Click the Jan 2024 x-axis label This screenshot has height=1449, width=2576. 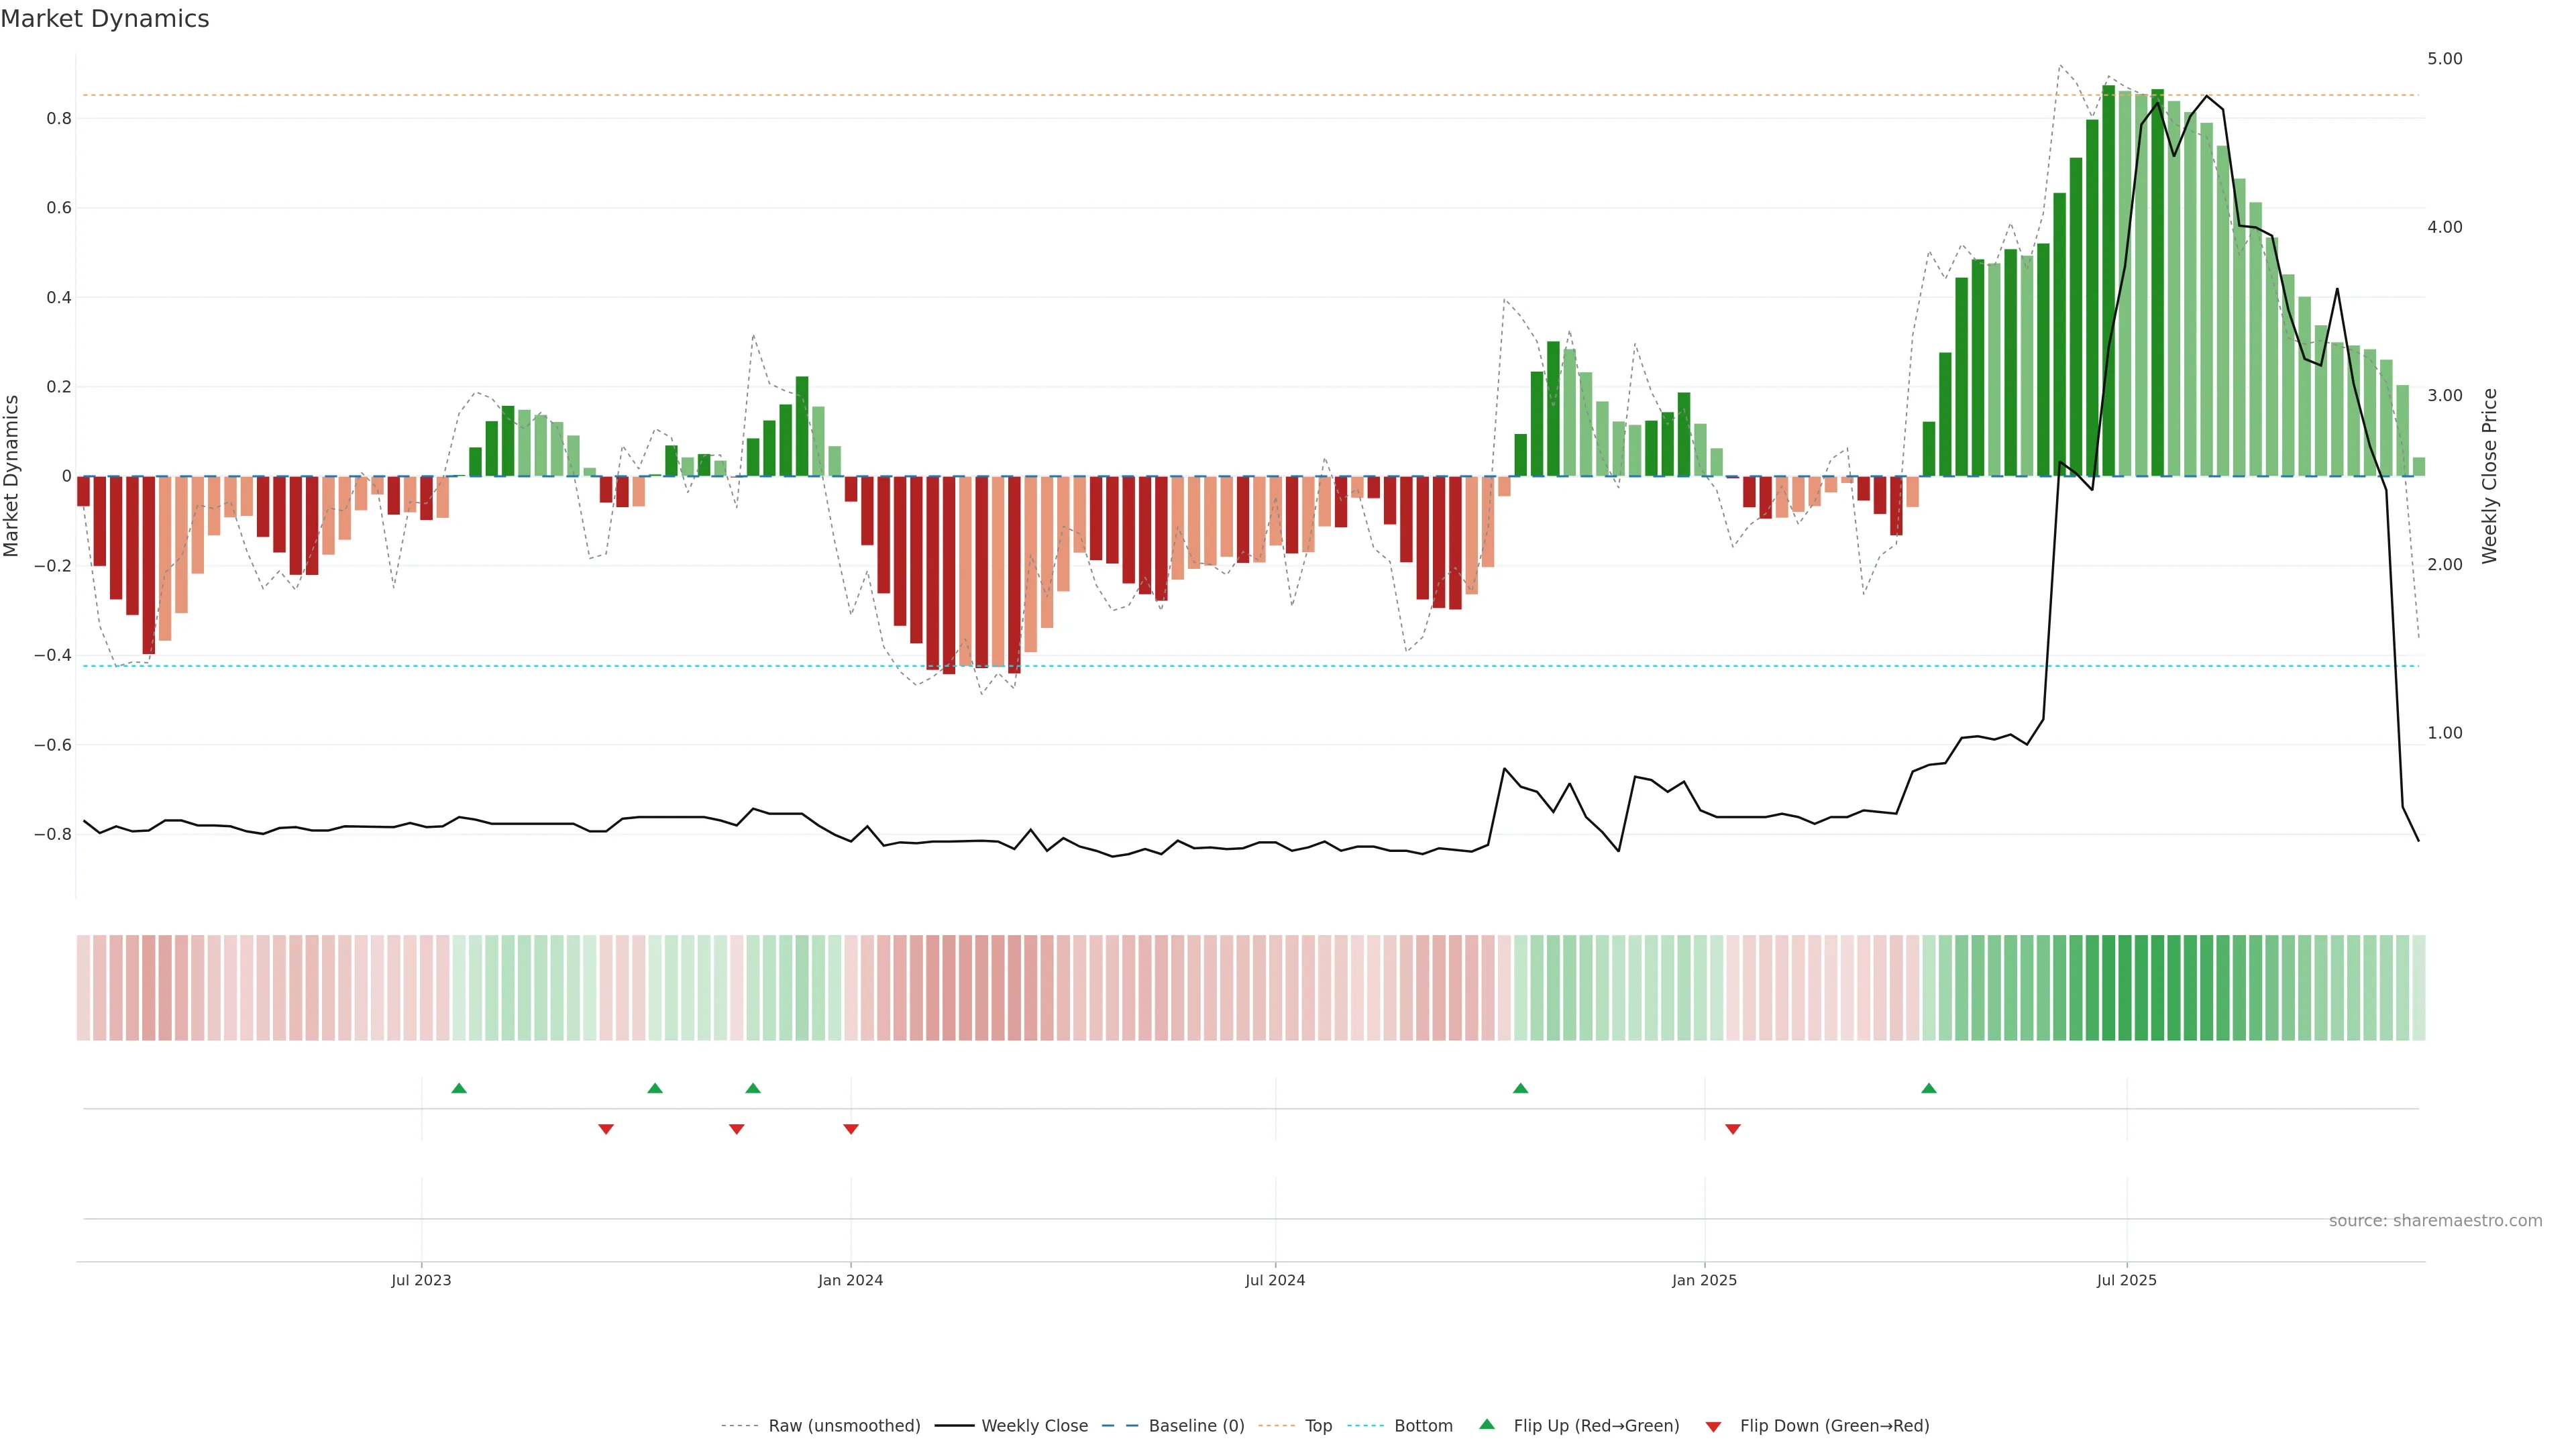point(850,1280)
